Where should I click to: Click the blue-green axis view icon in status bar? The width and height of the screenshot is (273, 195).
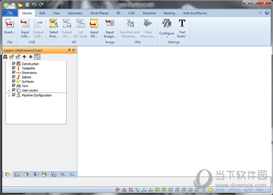pos(137,190)
